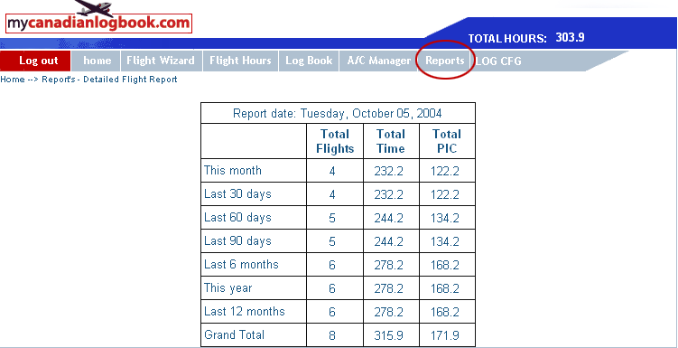The width and height of the screenshot is (678, 348).
Task: Open the Log Book tab
Action: (309, 61)
